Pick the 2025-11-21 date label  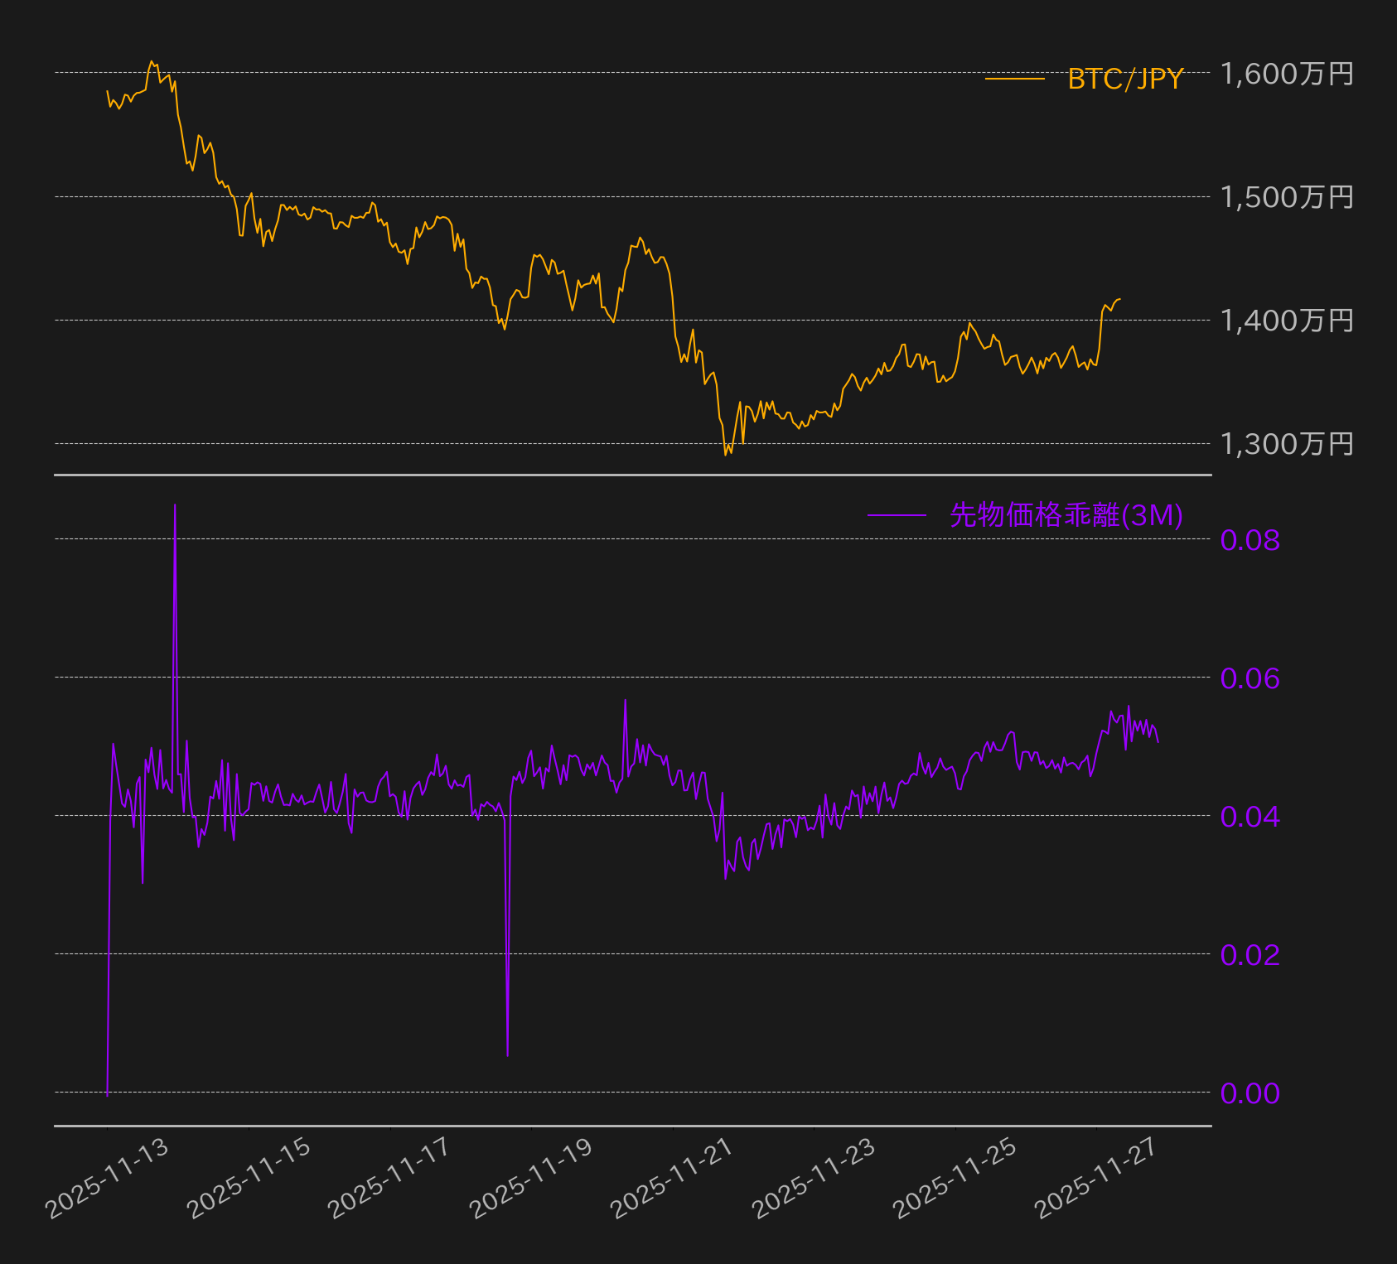(672, 1179)
